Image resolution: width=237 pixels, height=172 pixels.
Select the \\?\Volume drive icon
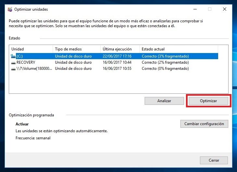13,69
